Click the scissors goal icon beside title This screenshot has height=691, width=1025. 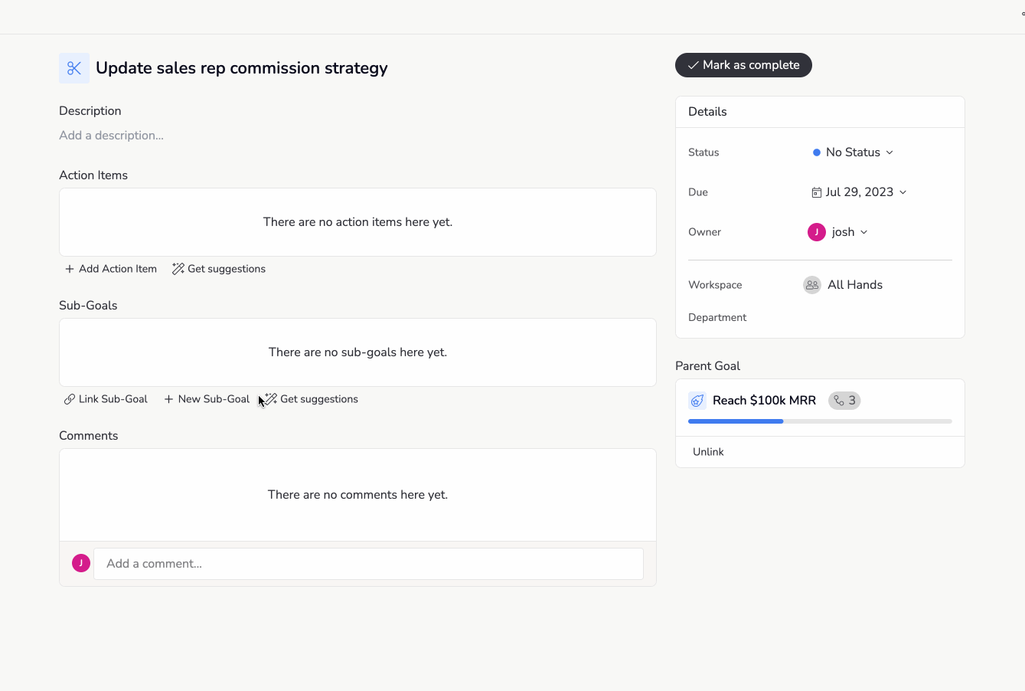74,68
